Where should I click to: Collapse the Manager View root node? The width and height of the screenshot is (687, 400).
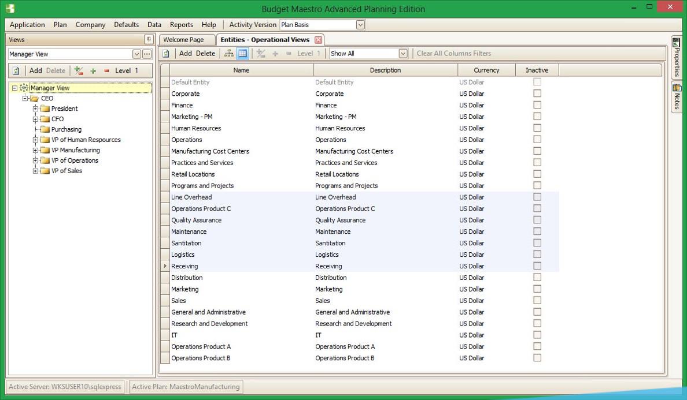(14, 88)
